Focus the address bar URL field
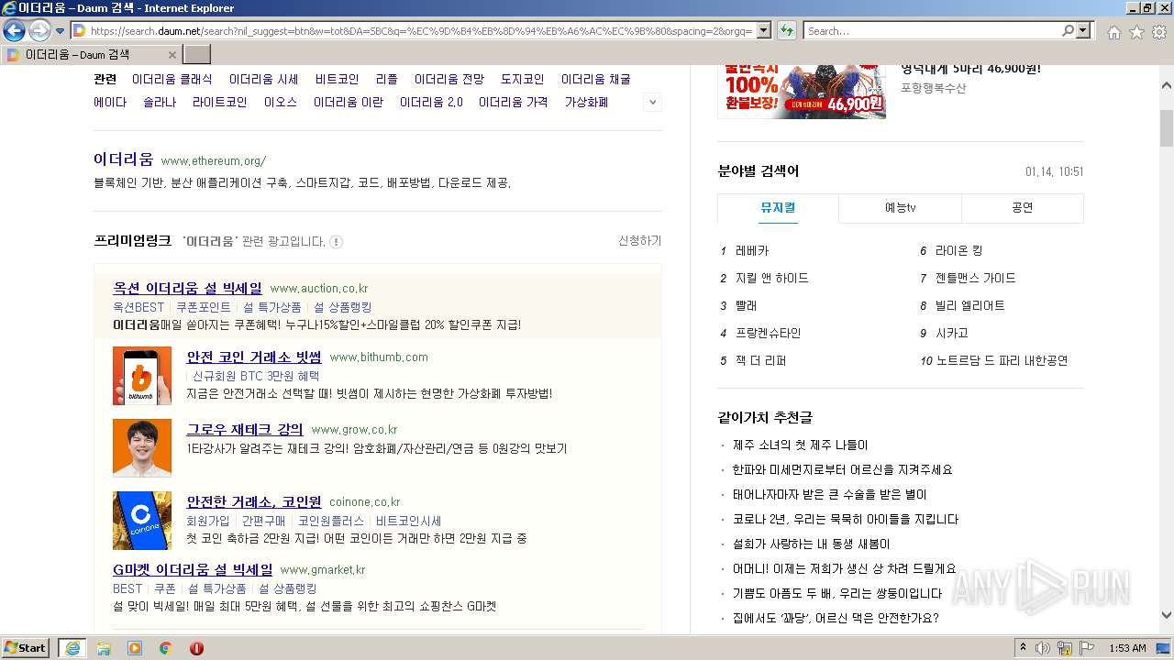Screen dimensions: 1174x660 tap(422, 30)
